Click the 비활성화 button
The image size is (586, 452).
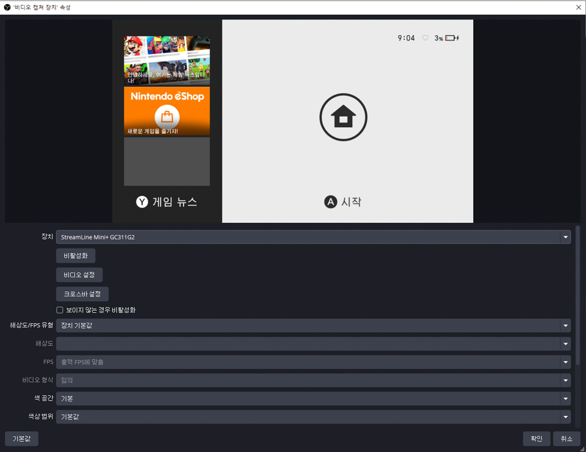(x=76, y=256)
